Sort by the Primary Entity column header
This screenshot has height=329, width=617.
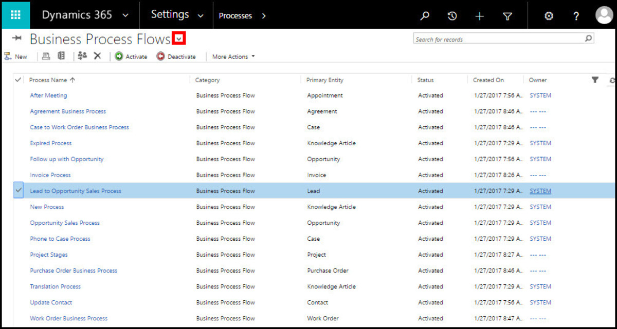325,80
